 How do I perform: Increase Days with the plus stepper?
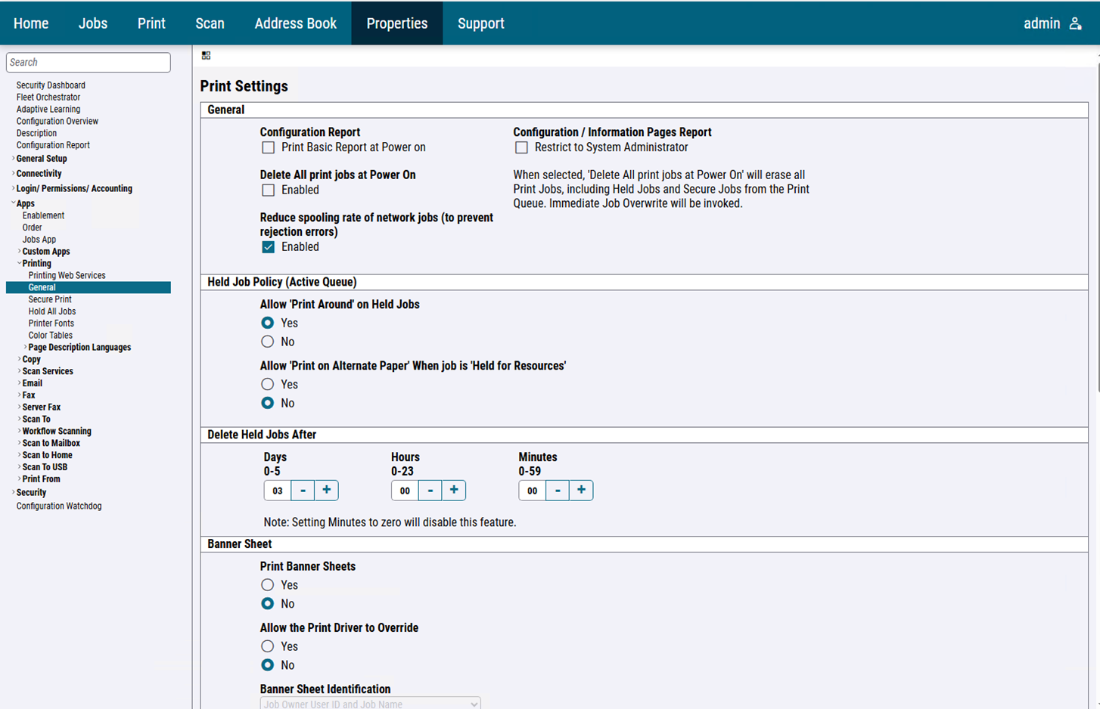tap(326, 490)
